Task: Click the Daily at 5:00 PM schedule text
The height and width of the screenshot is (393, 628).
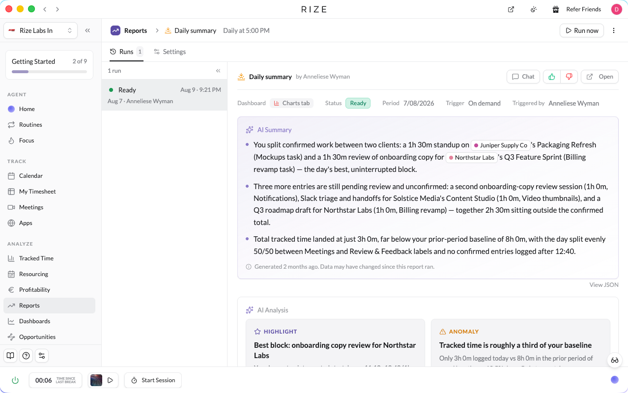Action: coord(246,30)
